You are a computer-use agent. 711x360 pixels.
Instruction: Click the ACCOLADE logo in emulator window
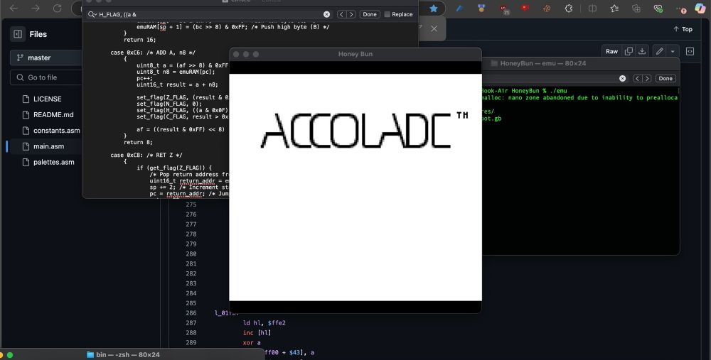pyautogui.click(x=365, y=130)
